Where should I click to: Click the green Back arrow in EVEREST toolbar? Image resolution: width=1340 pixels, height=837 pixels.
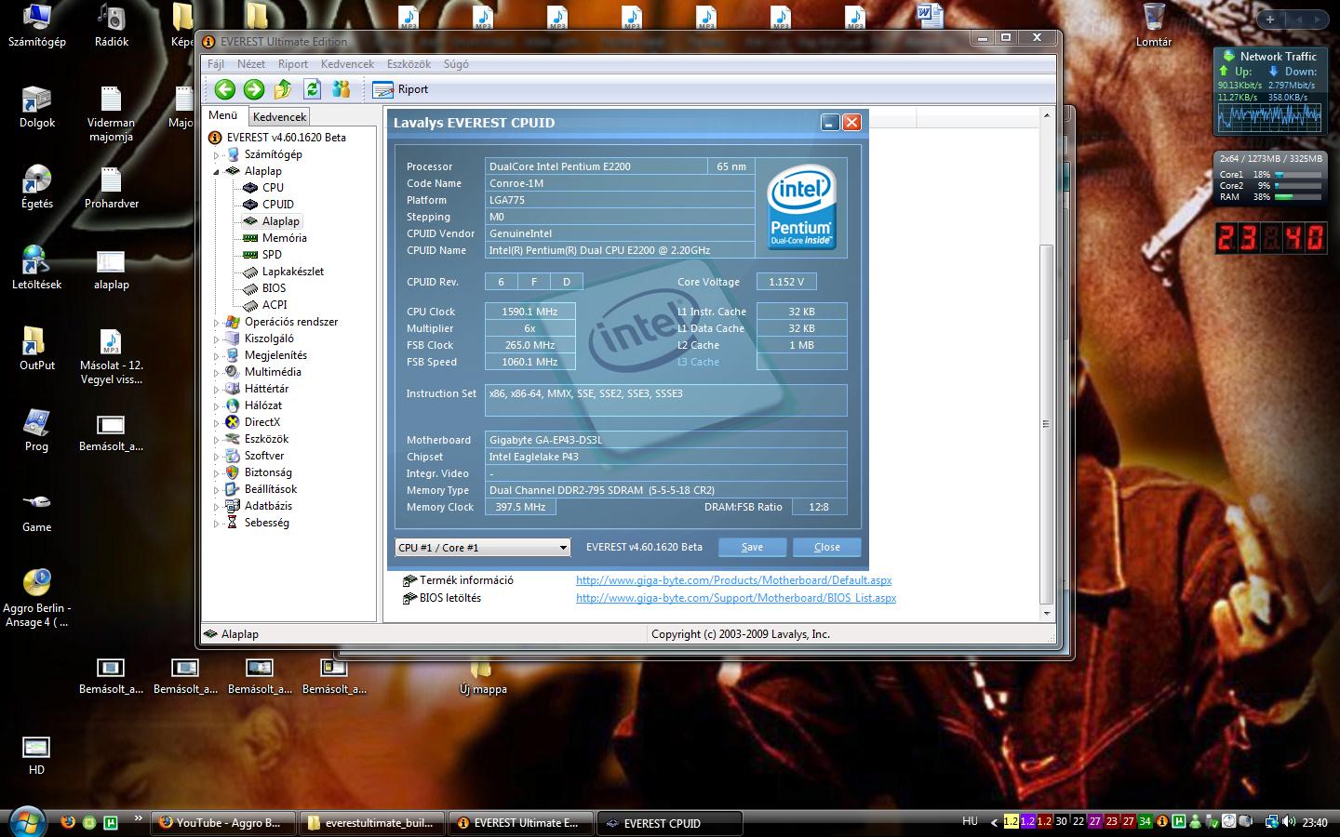[224, 89]
